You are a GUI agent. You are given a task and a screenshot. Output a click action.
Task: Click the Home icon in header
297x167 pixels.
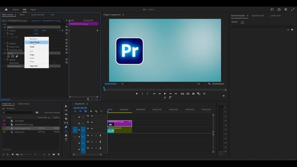6,9
